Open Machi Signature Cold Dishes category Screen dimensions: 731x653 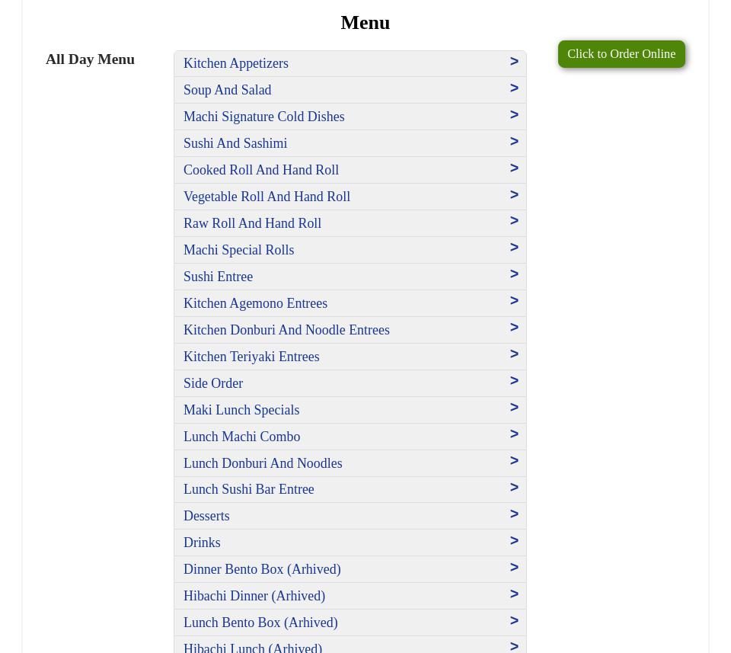pos(263,117)
